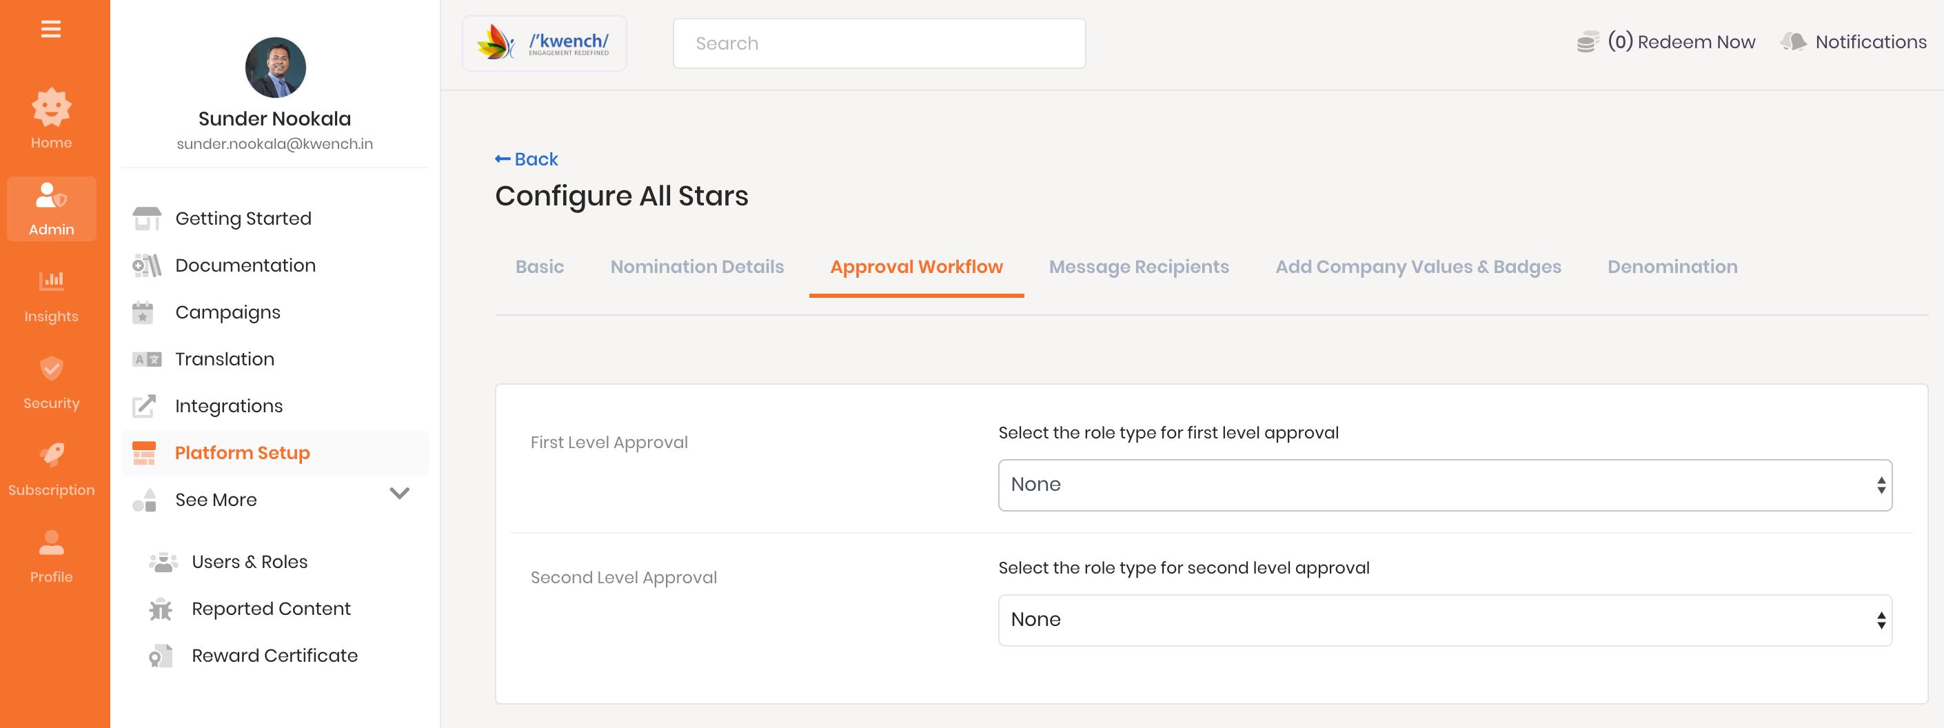Image resolution: width=1944 pixels, height=728 pixels.
Task: Open first level approval role dropdown
Action: point(1444,485)
